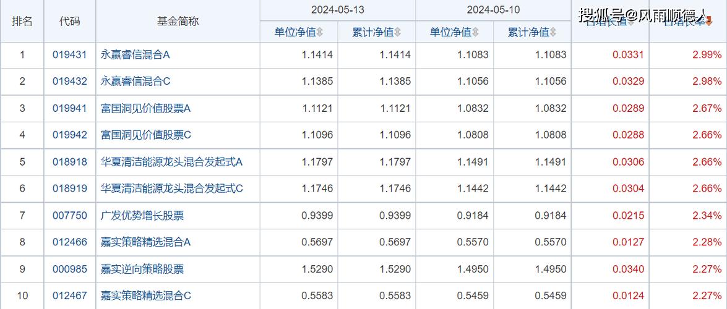
Task: Select the growth value 0.0215
Action: pyautogui.click(x=628, y=216)
